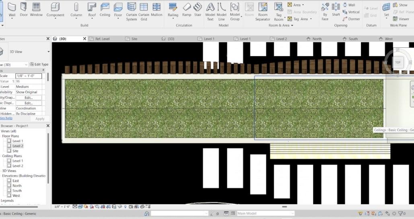Open the Properties help link
This screenshot has height=219, width=414.
pyautogui.click(x=6, y=118)
